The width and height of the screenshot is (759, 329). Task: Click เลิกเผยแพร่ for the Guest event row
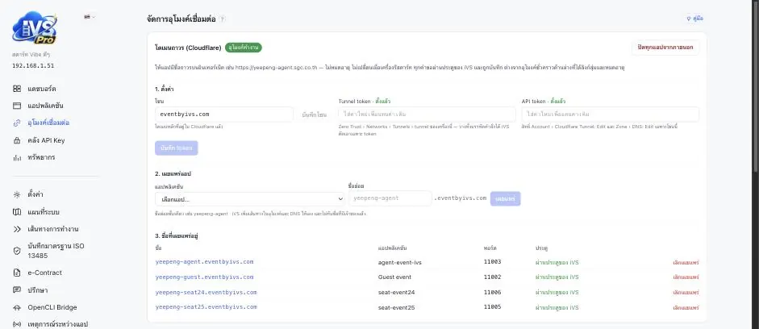point(686,277)
